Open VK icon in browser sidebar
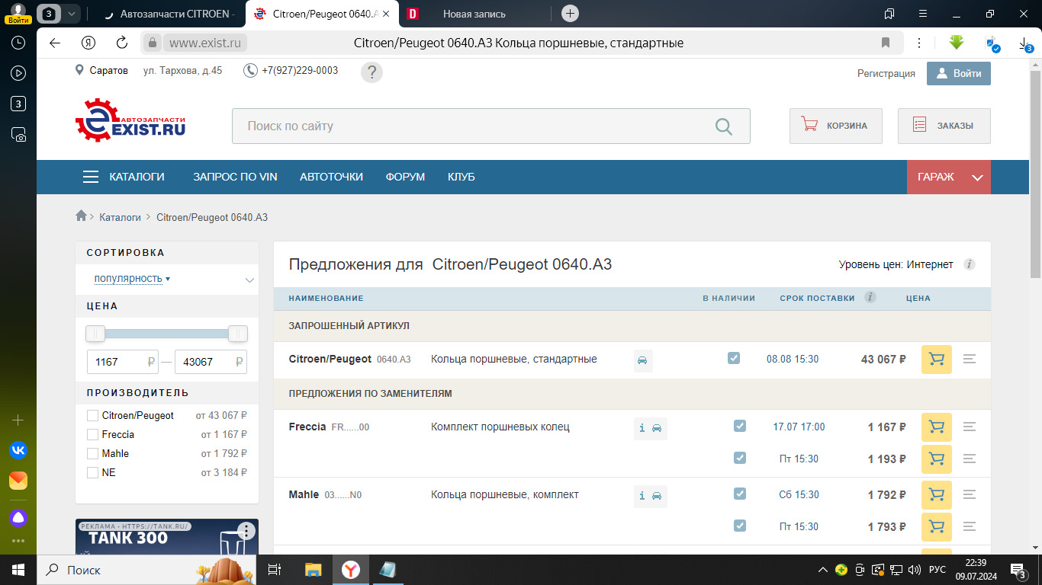The image size is (1042, 585). (18, 450)
